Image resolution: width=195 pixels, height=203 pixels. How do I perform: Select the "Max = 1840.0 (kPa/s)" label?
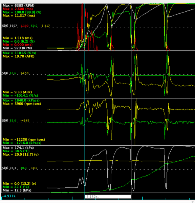21,100
